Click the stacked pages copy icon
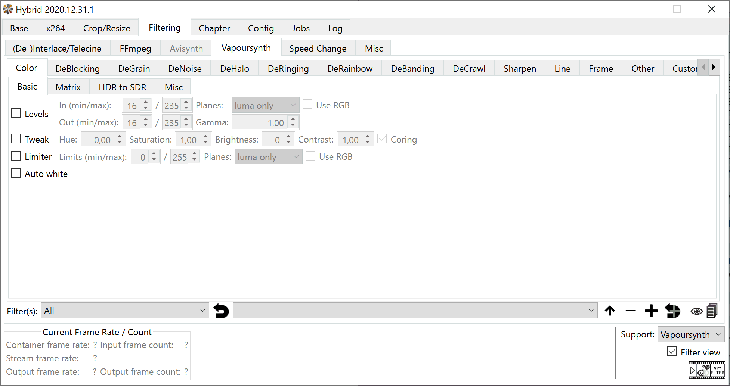Screen dimensions: 730x386 point(712,311)
